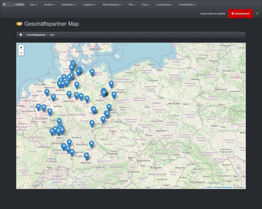Open the Kalkulation dropdown
This screenshot has width=262, height=209.
click(69, 5)
